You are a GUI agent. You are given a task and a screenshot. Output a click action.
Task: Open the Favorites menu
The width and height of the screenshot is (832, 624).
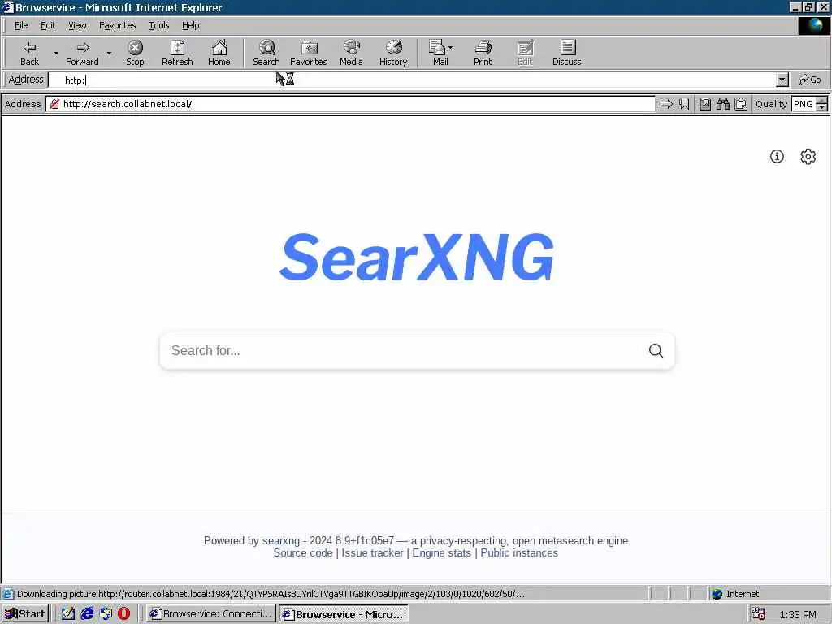(118, 25)
